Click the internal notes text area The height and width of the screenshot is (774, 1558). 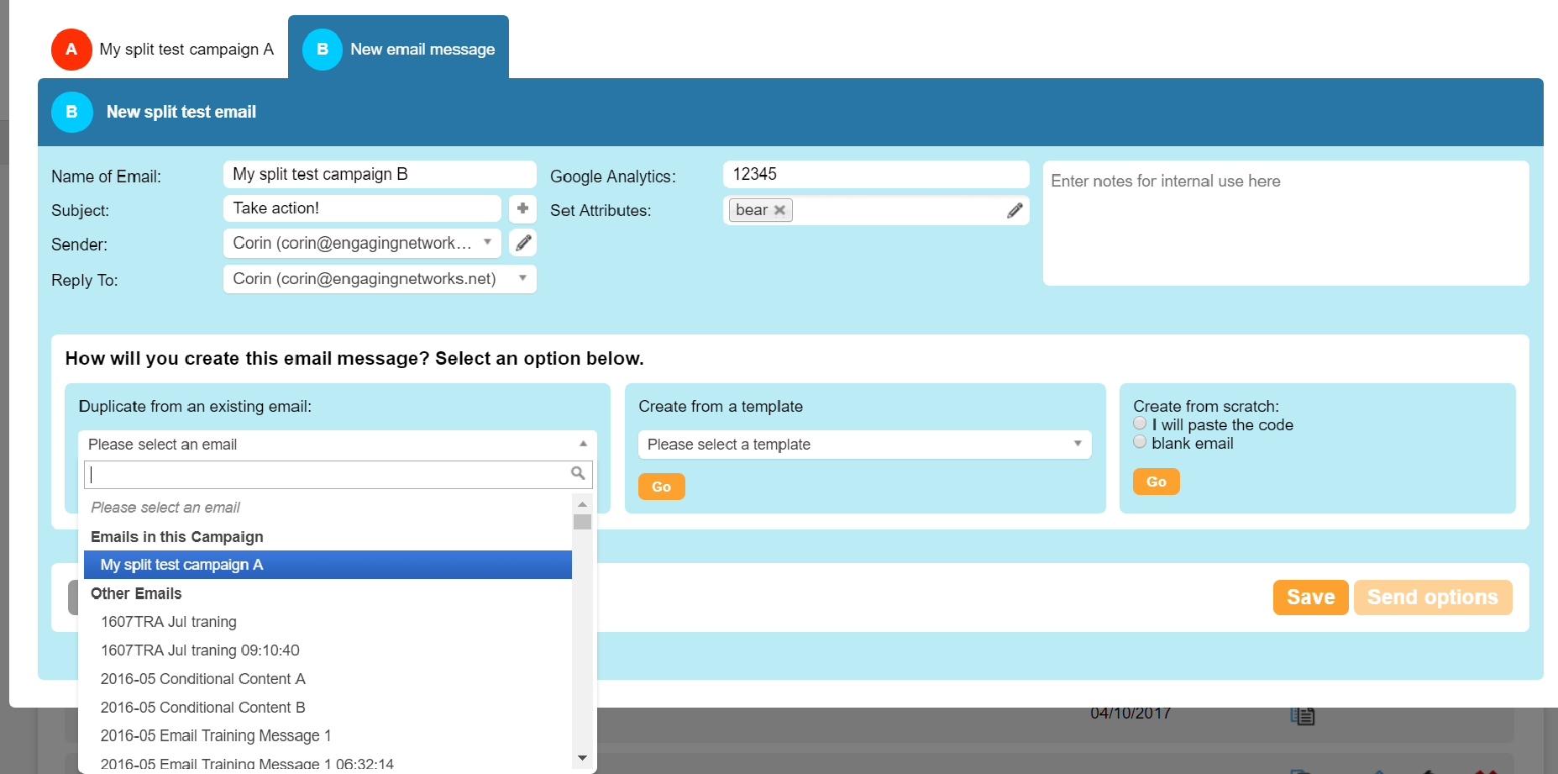[x=1285, y=223]
